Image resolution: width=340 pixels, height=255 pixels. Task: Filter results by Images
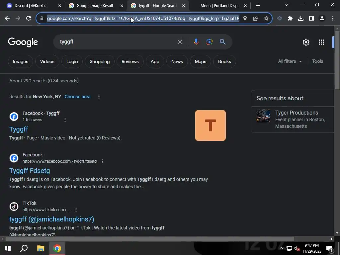21,61
